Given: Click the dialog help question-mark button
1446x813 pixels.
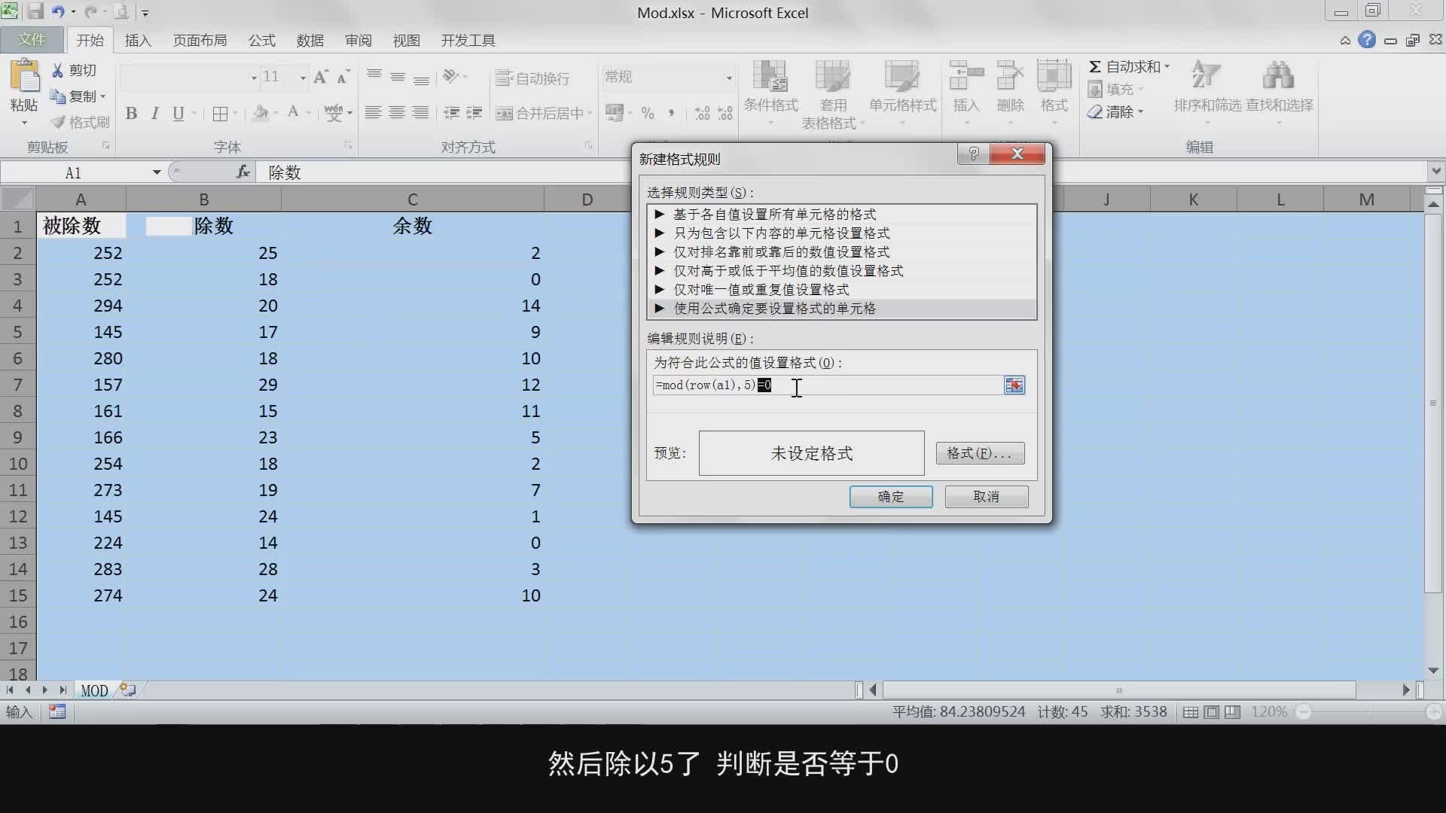Looking at the screenshot, I should 973,154.
